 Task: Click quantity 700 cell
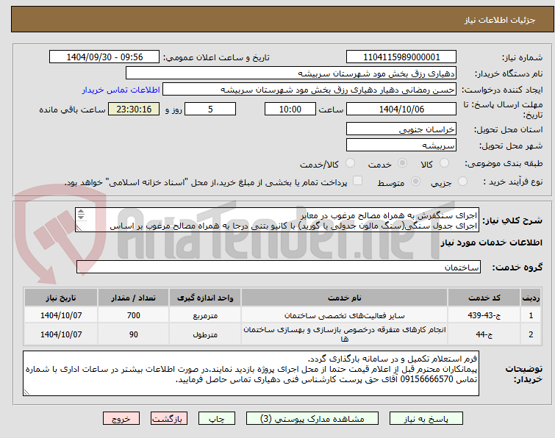coord(134,315)
